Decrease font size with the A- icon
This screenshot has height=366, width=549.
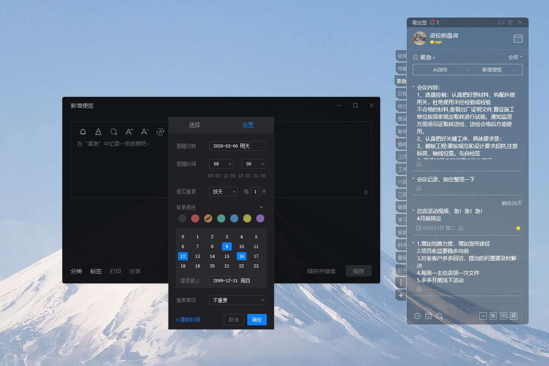(x=144, y=131)
